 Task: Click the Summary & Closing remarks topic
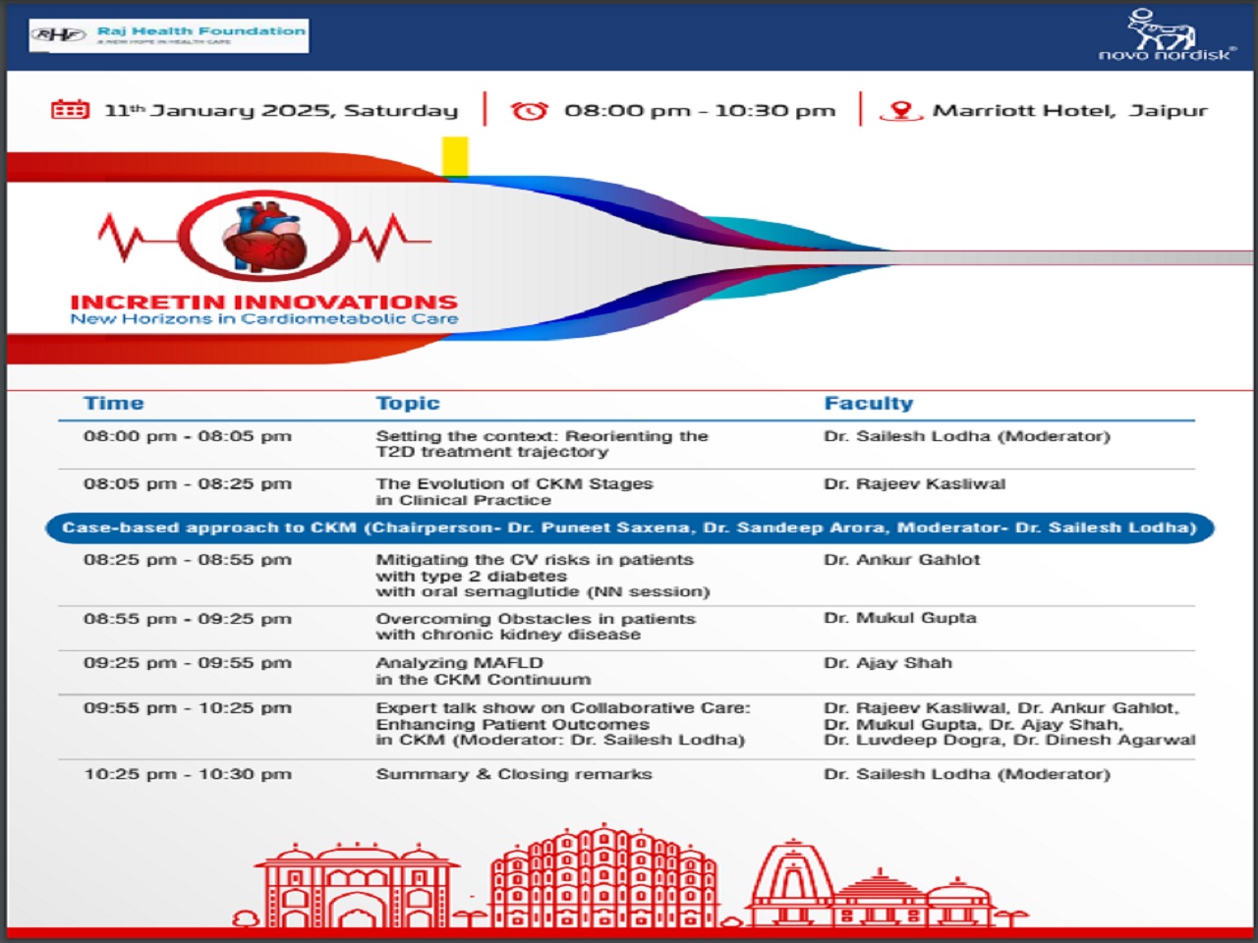point(513,774)
